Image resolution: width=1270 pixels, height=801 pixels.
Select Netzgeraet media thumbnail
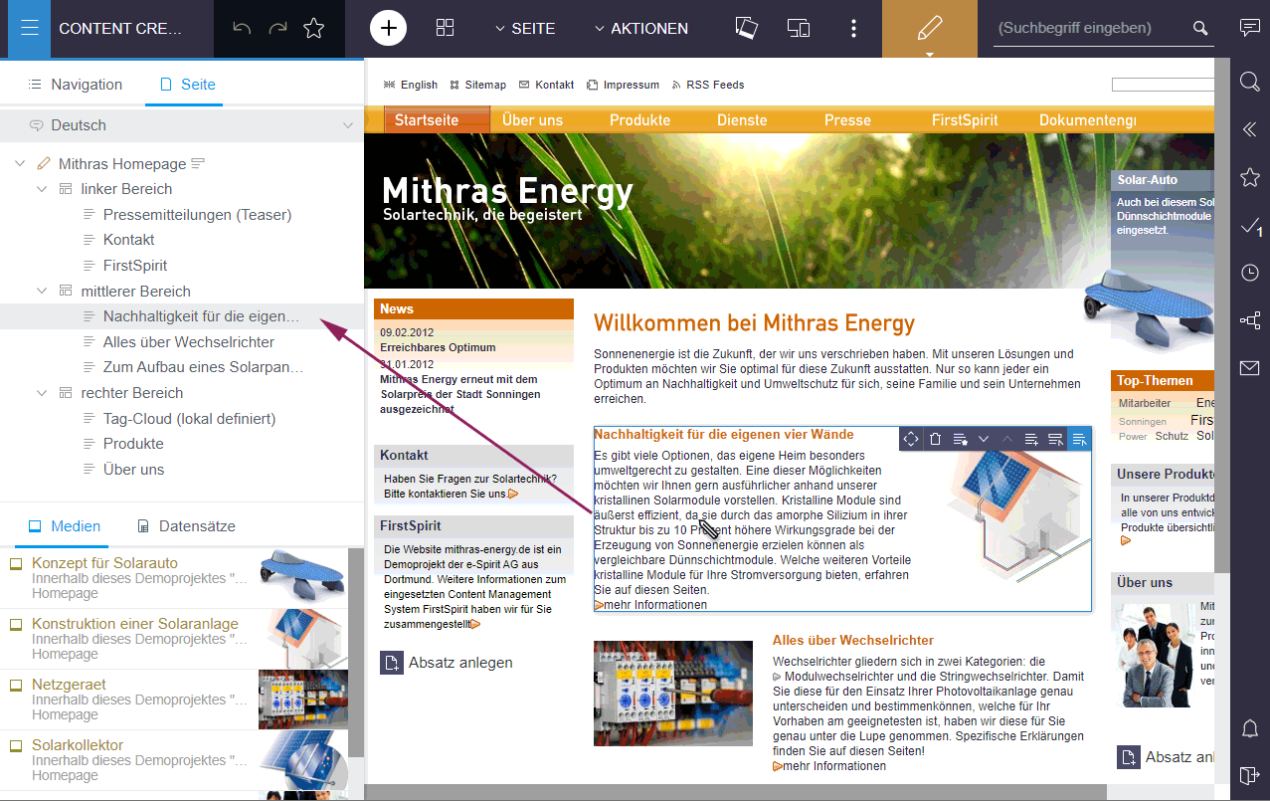tap(303, 700)
